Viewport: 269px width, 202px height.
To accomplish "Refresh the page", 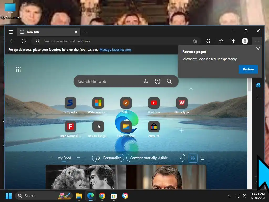I will click(24, 41).
